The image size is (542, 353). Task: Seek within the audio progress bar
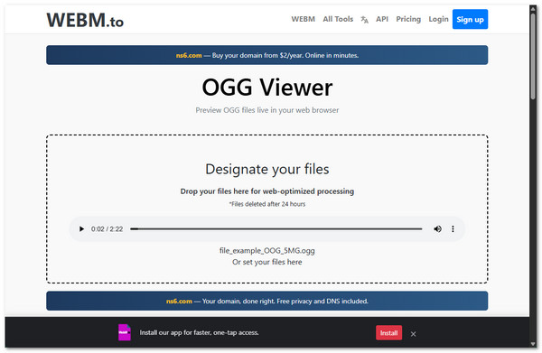point(276,228)
